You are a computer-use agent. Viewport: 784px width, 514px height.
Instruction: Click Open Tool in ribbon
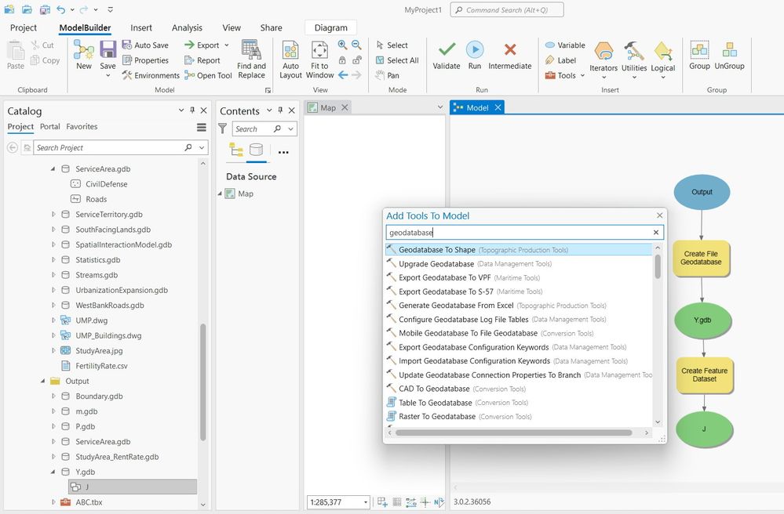(208, 75)
